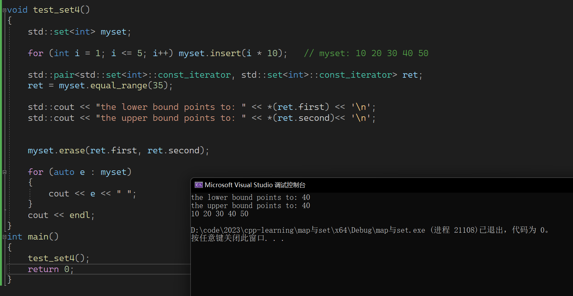Click the std::pair const_iterator declaration line
The width and height of the screenshot is (573, 296).
(x=225, y=75)
